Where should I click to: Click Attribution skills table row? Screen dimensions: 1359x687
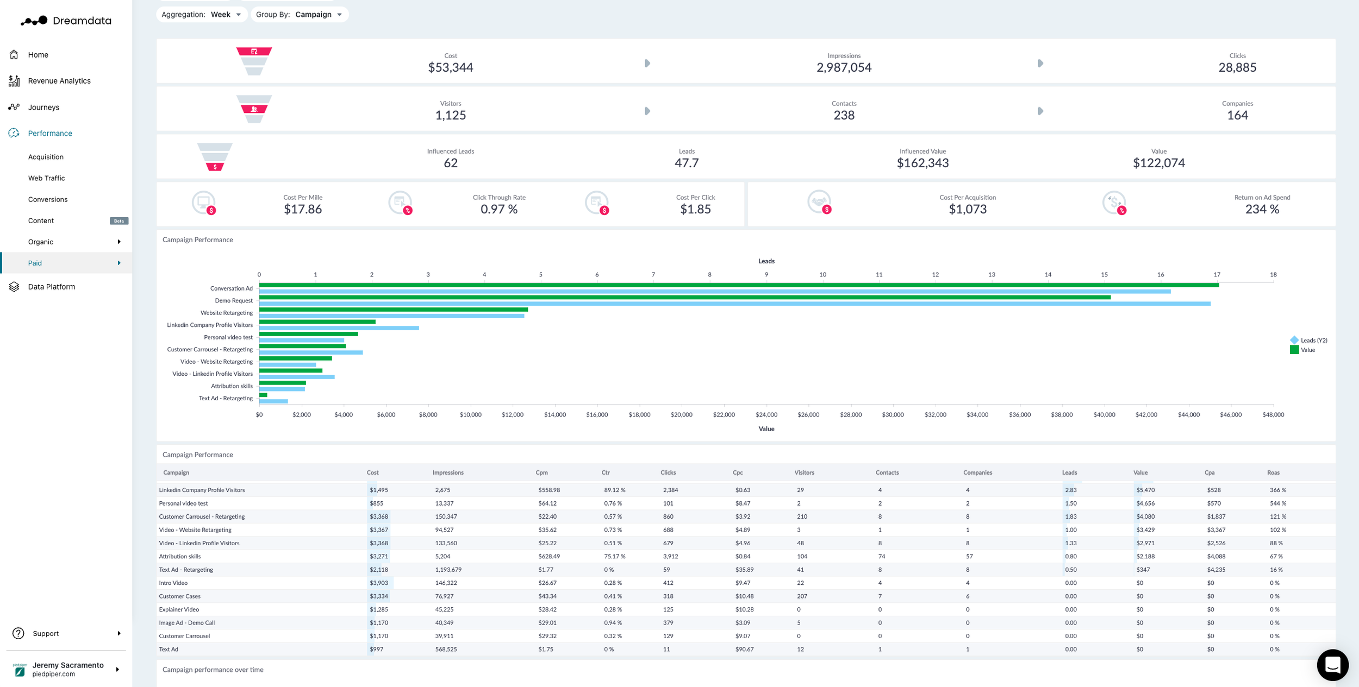[746, 556]
